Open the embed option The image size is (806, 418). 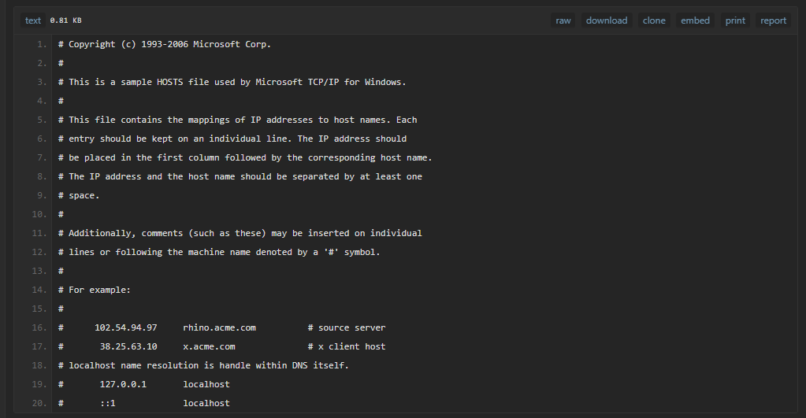[695, 20]
